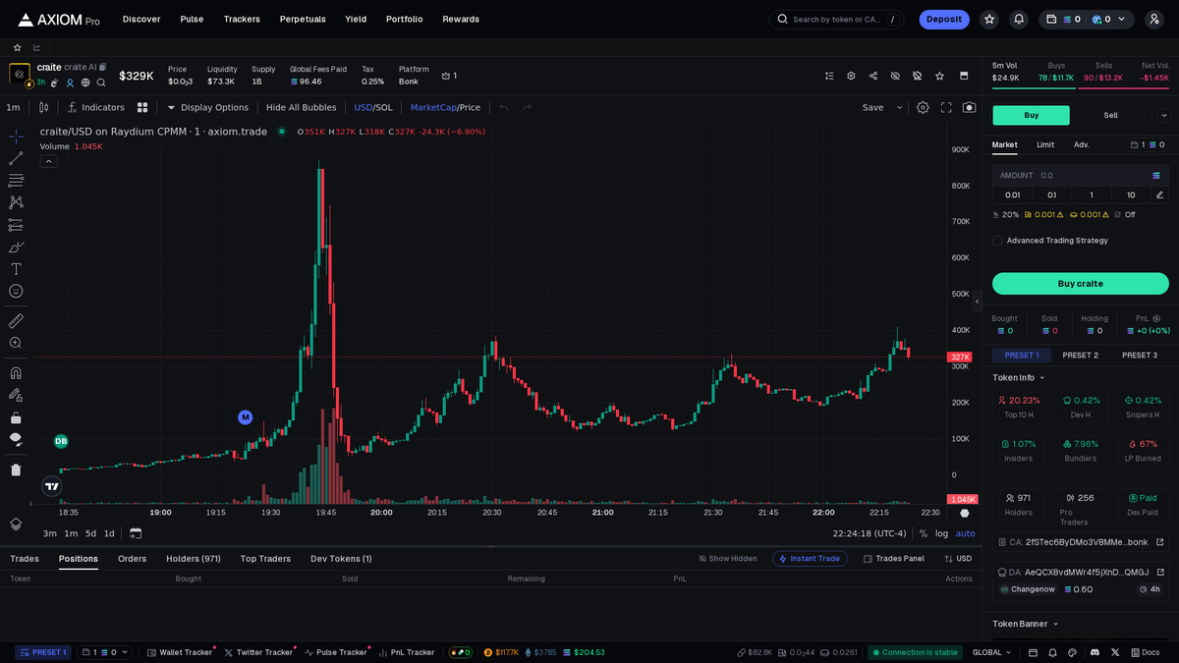1179x663 pixels.
Task: Open the token website globe icon
Action: pyautogui.click(x=85, y=83)
